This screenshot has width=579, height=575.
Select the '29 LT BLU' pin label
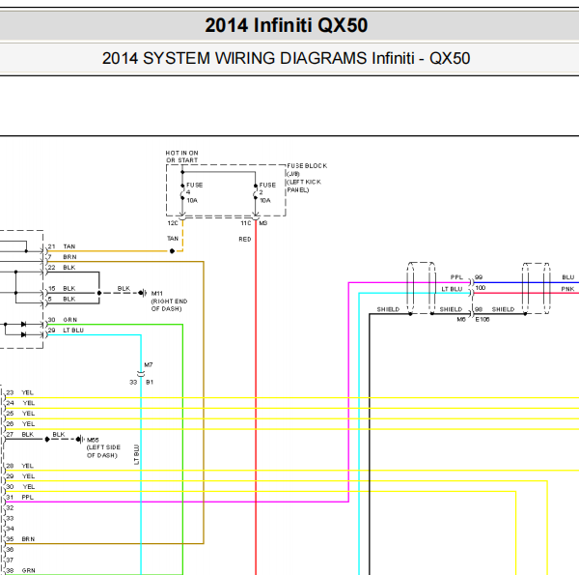click(66, 331)
